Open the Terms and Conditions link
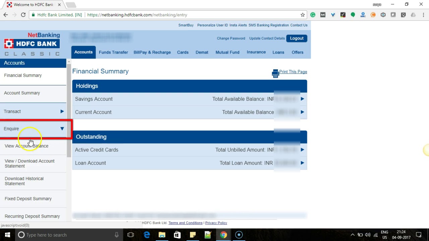 pos(185,223)
